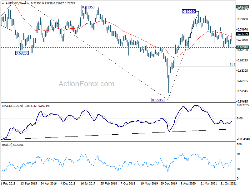
Task: Click the 7 Oct 2018 date label
Action: point(128,183)
